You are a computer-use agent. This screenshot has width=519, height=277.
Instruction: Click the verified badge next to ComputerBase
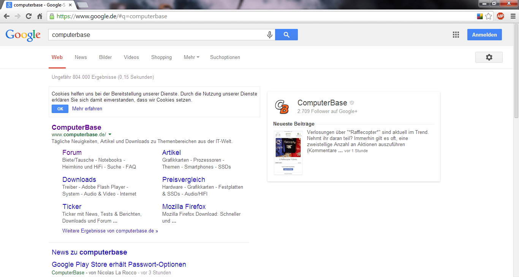click(x=352, y=103)
